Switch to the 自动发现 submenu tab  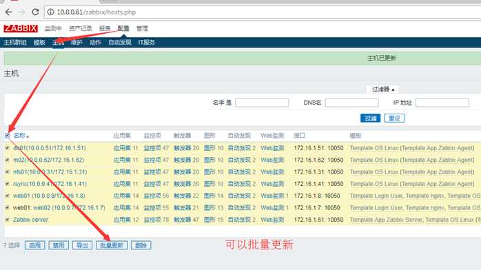click(x=120, y=42)
